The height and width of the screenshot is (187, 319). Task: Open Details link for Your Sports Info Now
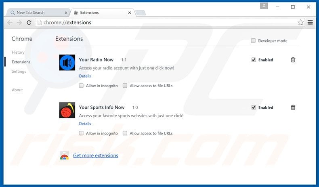85,124
